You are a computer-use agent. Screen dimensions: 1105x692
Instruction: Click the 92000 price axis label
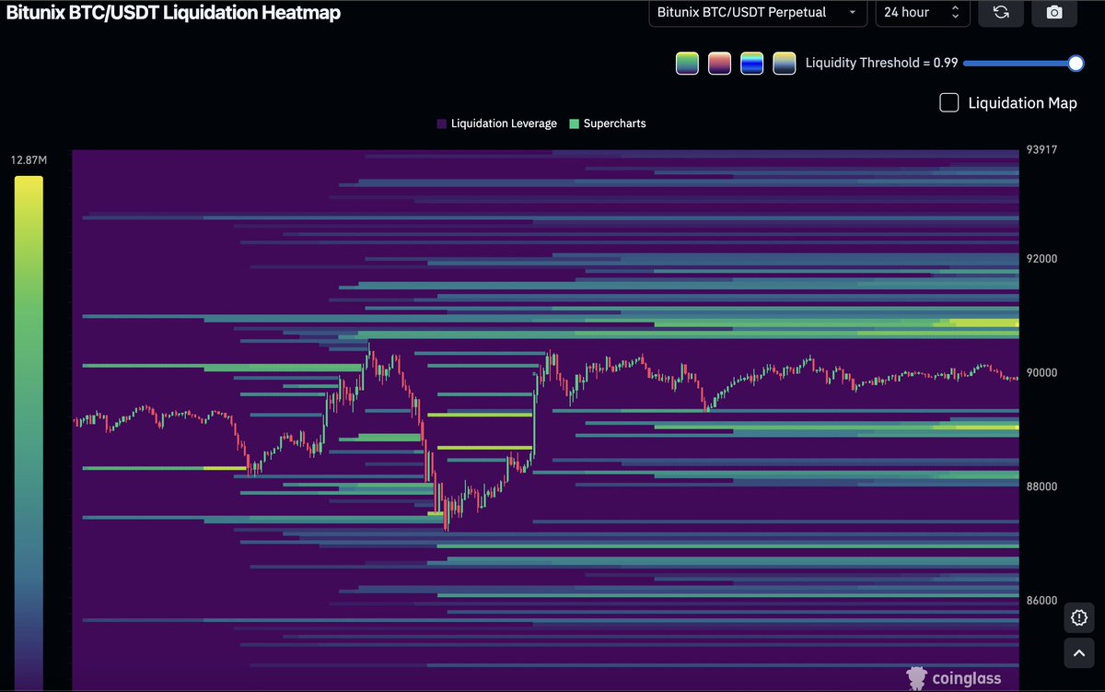click(x=1042, y=259)
